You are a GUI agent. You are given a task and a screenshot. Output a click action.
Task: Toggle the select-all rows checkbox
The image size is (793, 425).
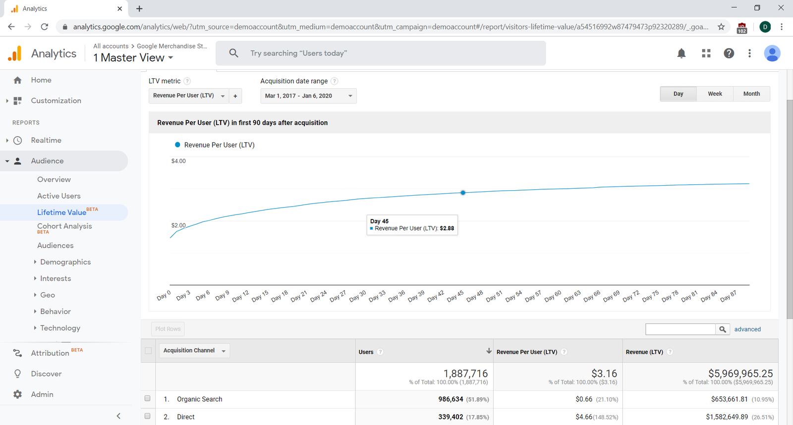pyautogui.click(x=148, y=351)
